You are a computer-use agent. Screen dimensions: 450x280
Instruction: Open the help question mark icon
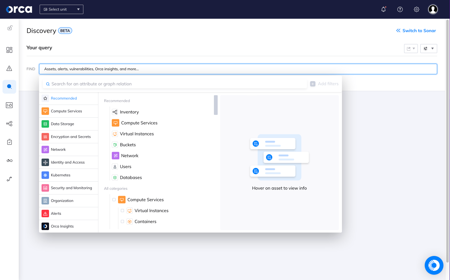(400, 9)
